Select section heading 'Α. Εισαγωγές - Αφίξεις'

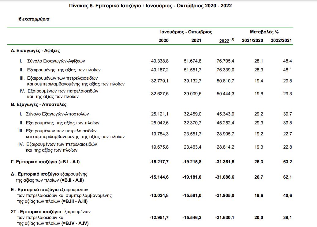(35, 51)
